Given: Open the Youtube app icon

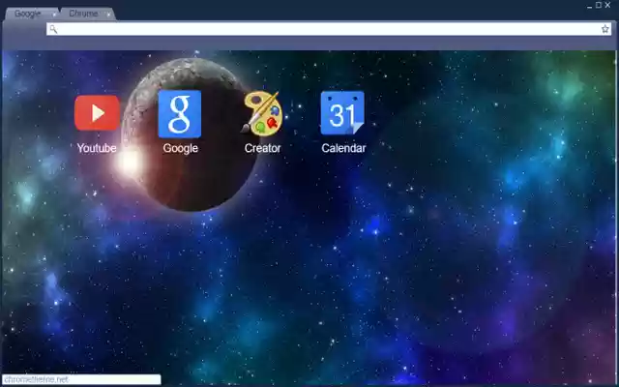Looking at the screenshot, I should click(x=97, y=113).
